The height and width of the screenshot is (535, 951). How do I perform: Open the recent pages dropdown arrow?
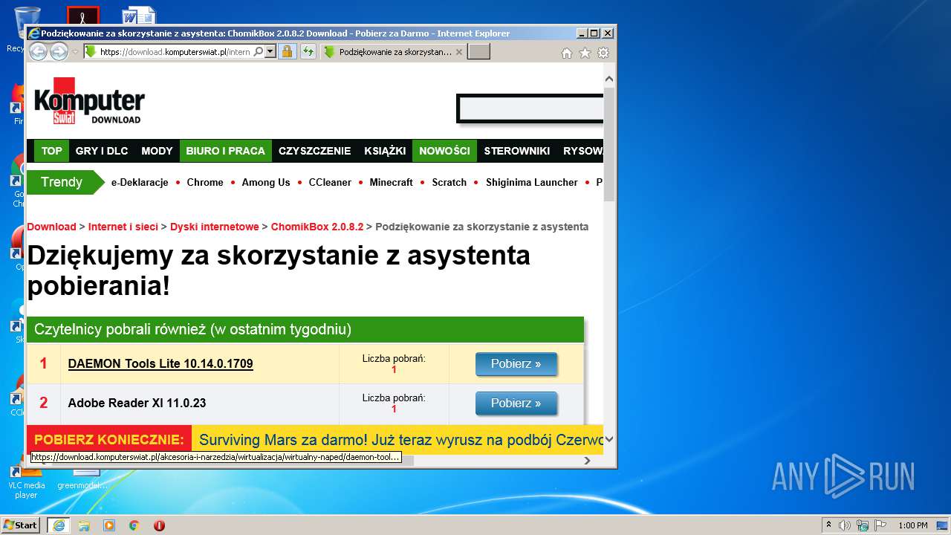75,52
